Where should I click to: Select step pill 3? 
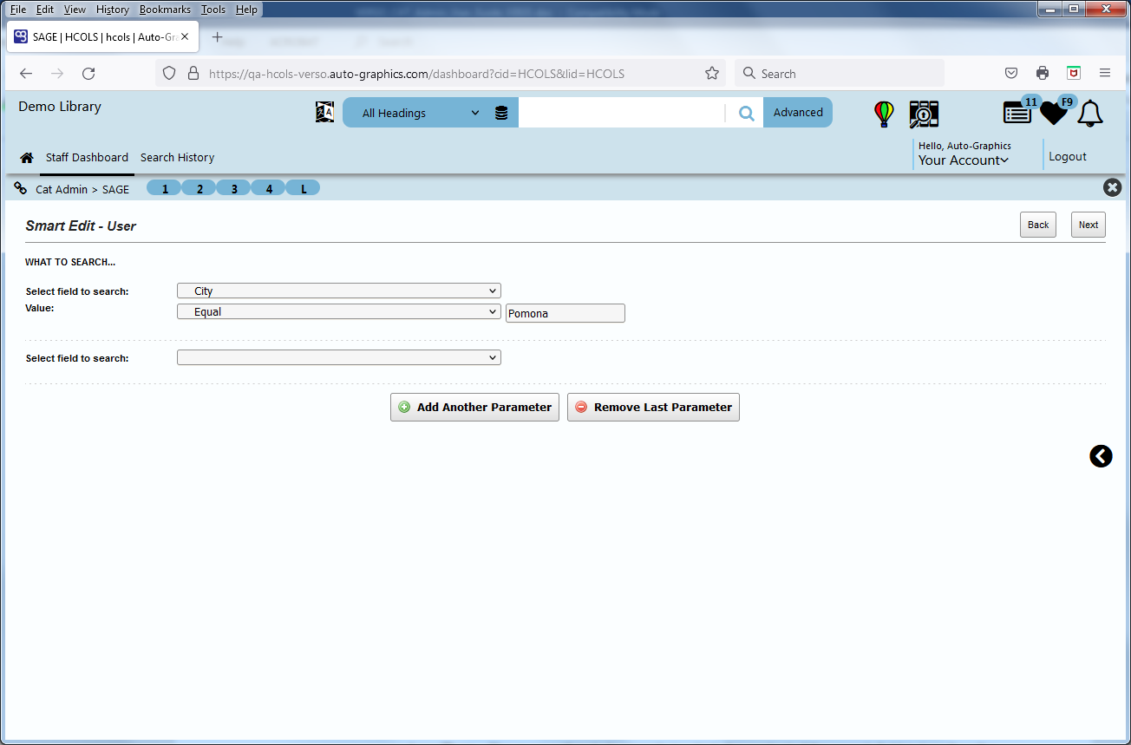click(x=234, y=188)
